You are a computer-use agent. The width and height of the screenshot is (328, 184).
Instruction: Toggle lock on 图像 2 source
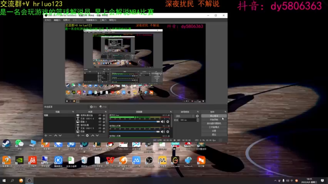coord(104,121)
